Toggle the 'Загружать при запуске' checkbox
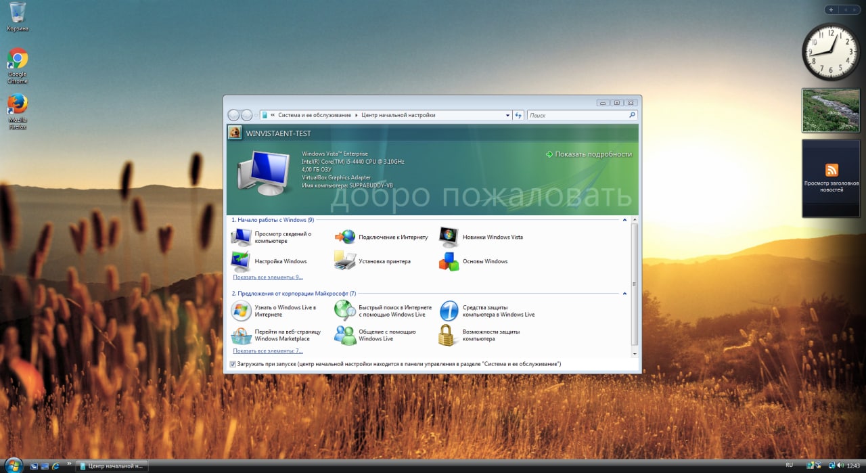 coord(233,364)
